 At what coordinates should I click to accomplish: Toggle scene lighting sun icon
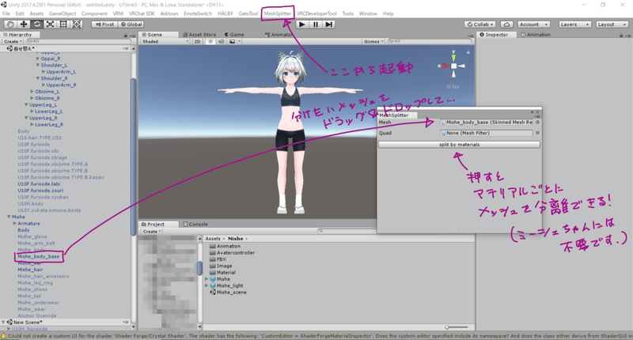pyautogui.click(x=210, y=42)
